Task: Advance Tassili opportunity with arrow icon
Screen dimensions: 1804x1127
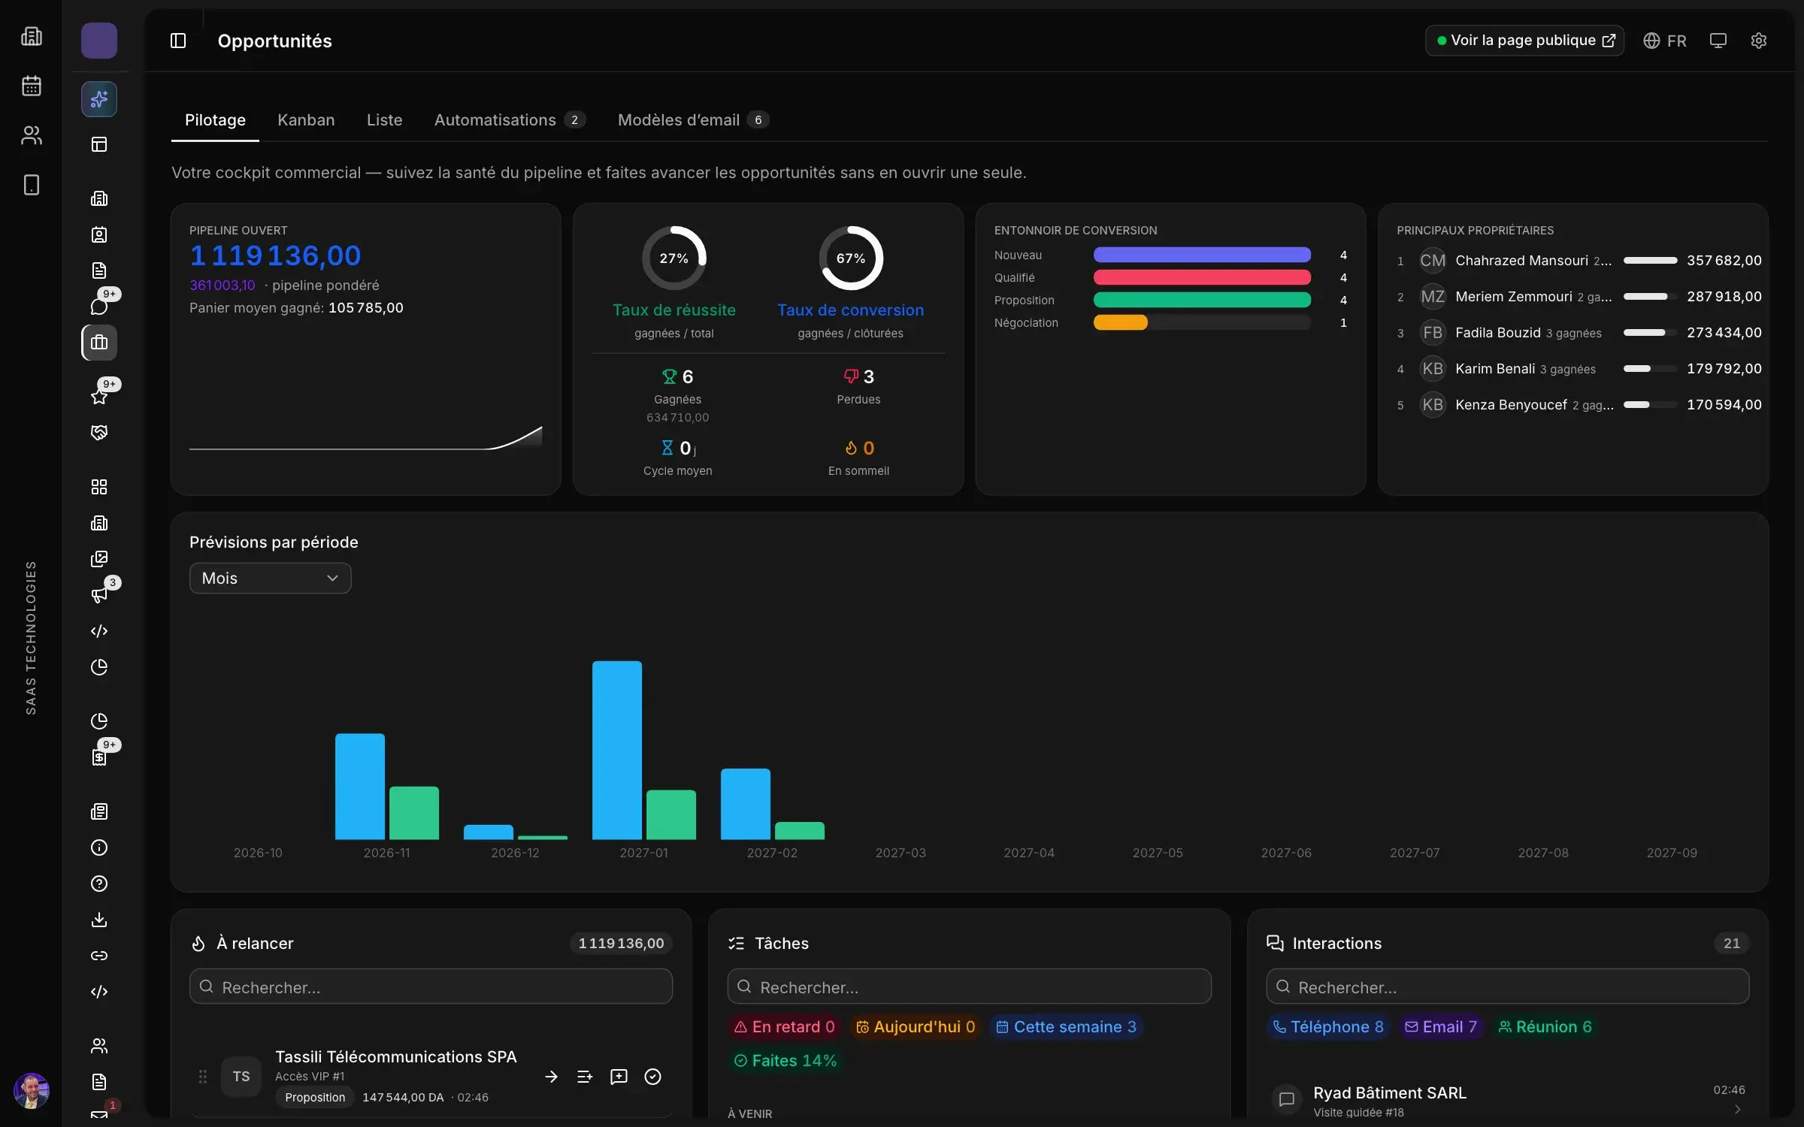Action: pos(551,1077)
